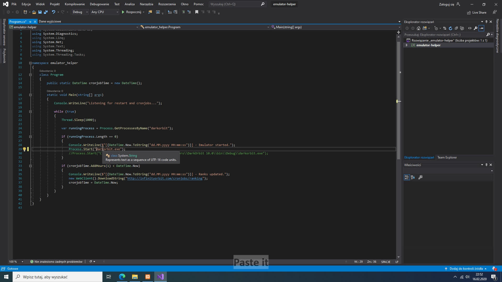Open Microsoft Edge from the taskbar

coord(122,277)
